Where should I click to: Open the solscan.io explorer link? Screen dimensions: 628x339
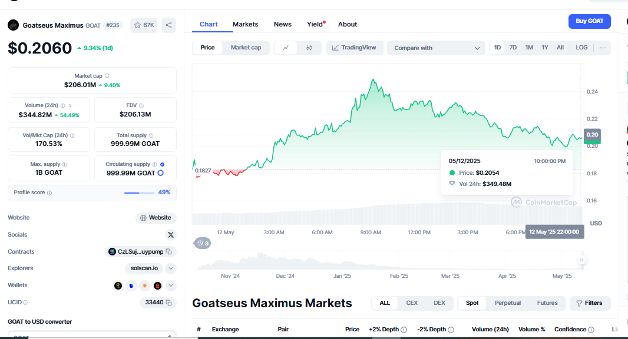pos(144,268)
